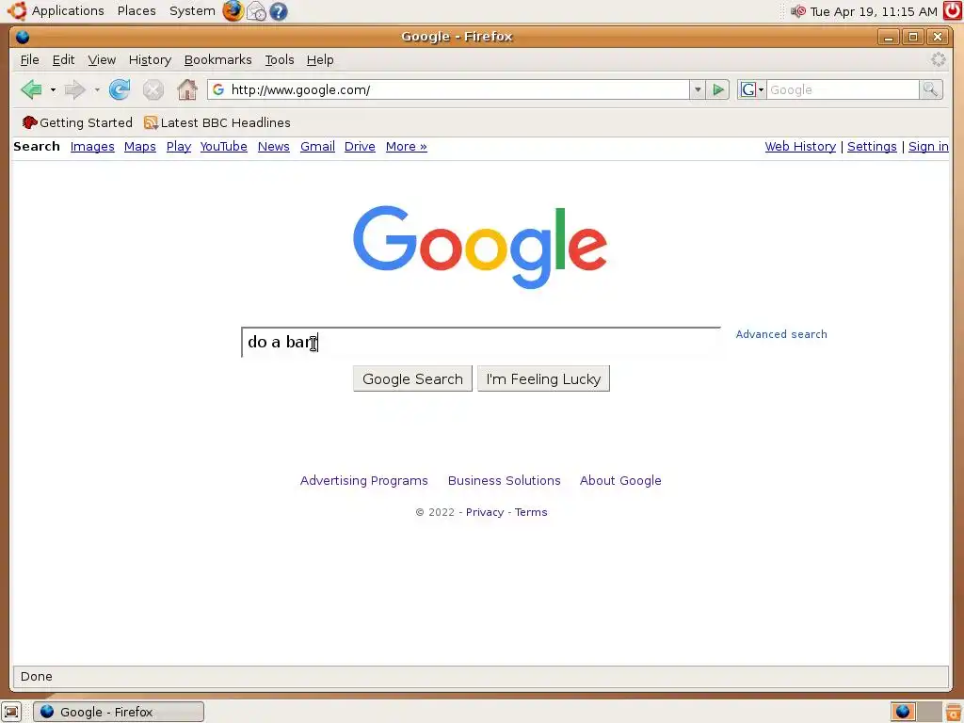Launch Firefox from the top panel icon
Viewport: 964px width, 723px height.
tap(233, 11)
